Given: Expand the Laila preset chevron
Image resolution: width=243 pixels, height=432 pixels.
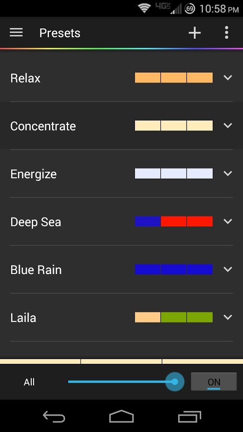Looking at the screenshot, I should point(228,317).
